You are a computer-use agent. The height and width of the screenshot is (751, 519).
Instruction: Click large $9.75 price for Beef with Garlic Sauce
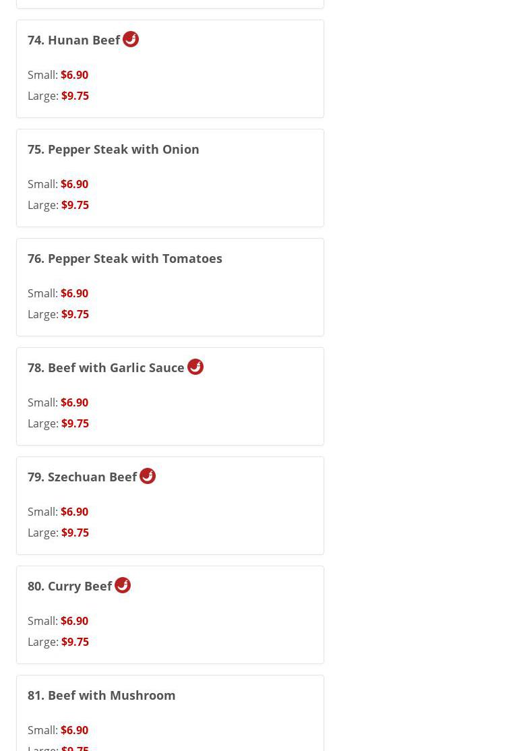pos(75,423)
